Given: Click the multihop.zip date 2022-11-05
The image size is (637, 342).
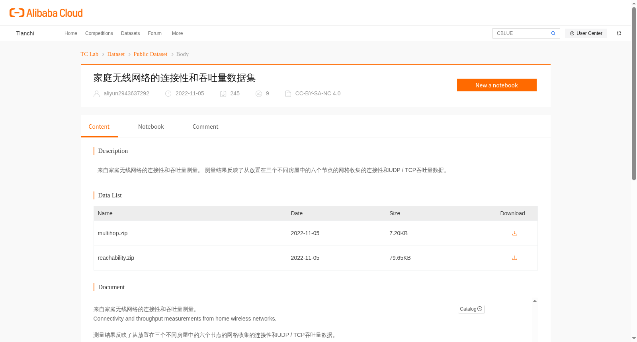Looking at the screenshot, I should pyautogui.click(x=305, y=233).
